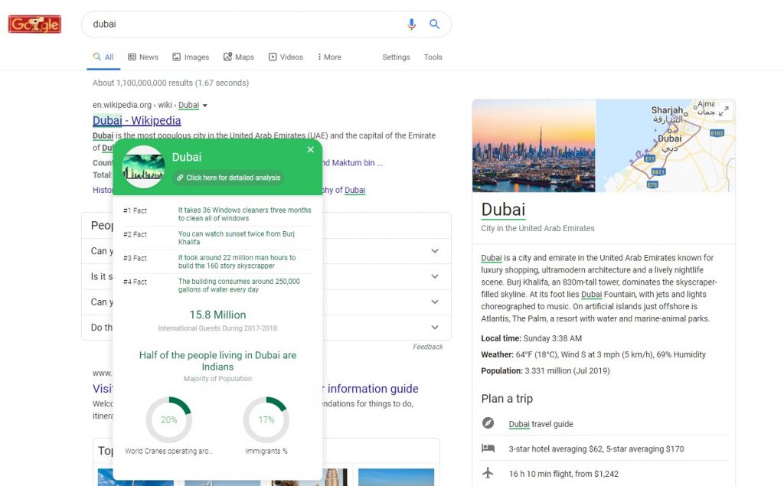Open the Dubai map thumbnail
784x486 pixels.
point(665,145)
